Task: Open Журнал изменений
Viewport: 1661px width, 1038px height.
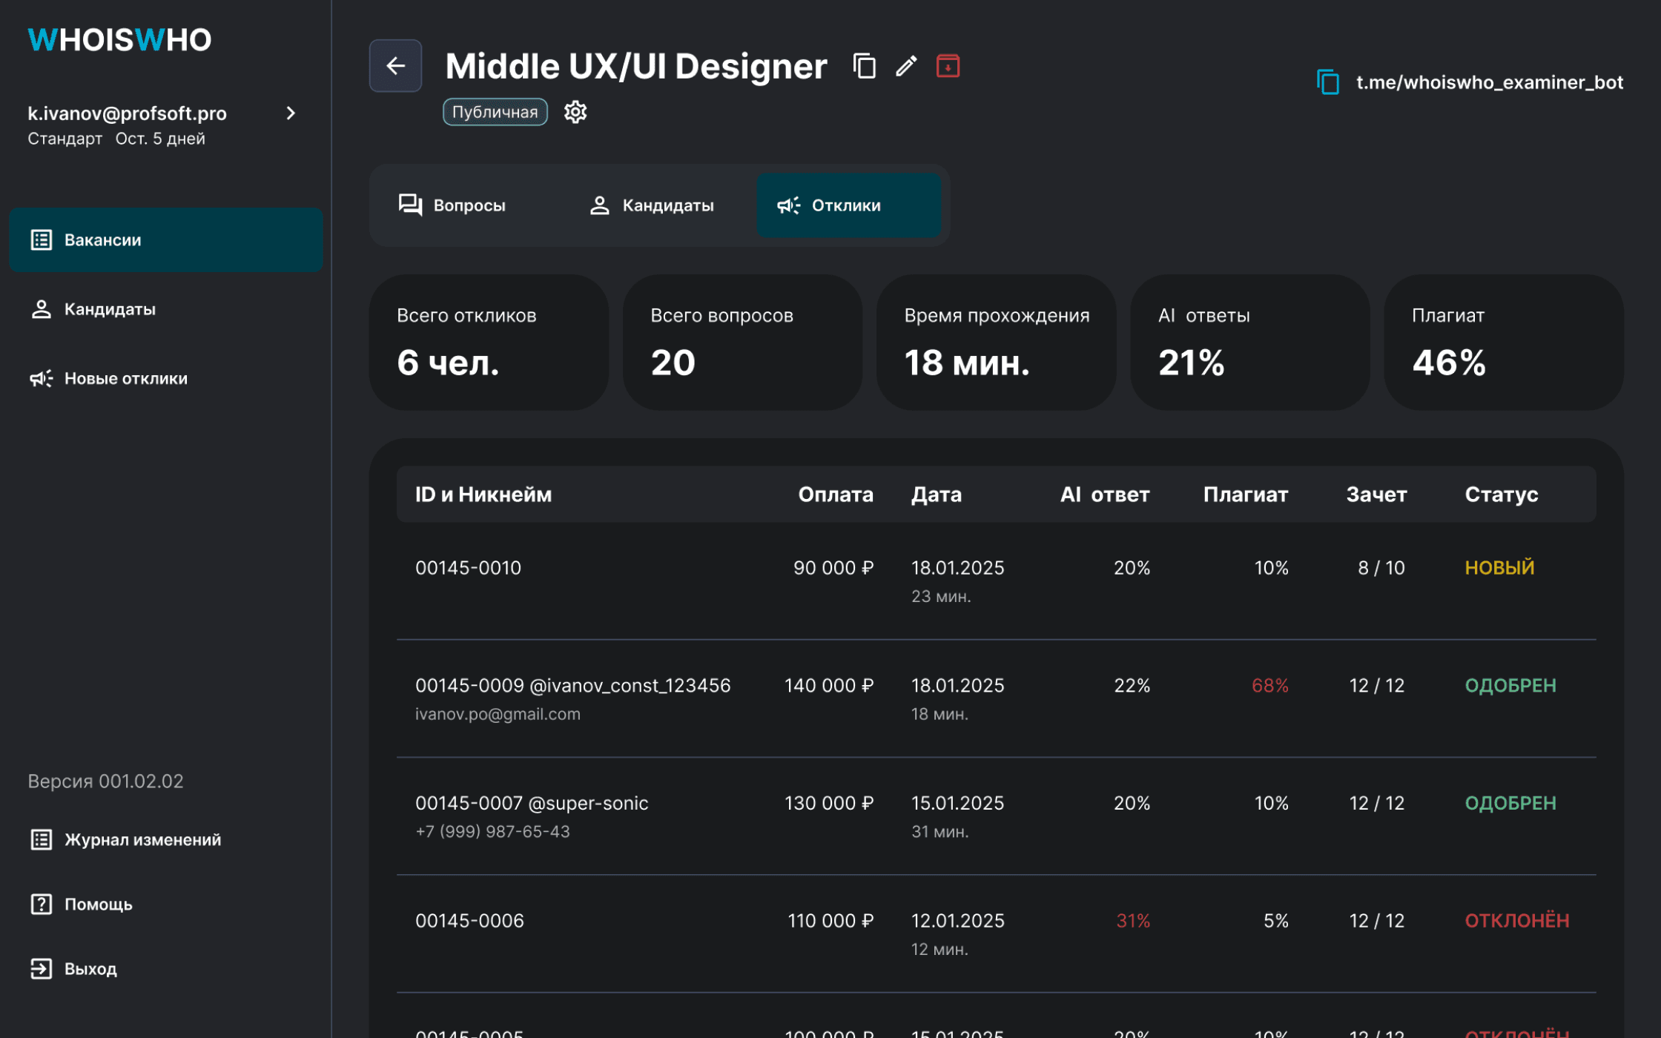Action: click(x=125, y=839)
